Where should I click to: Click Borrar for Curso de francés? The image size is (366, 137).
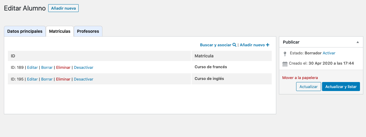point(47,67)
